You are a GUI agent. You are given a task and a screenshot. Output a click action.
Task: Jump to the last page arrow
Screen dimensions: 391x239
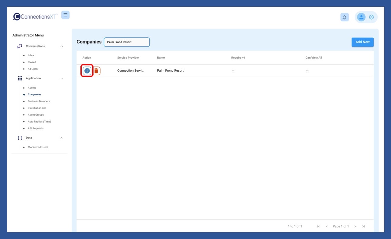coord(364,226)
